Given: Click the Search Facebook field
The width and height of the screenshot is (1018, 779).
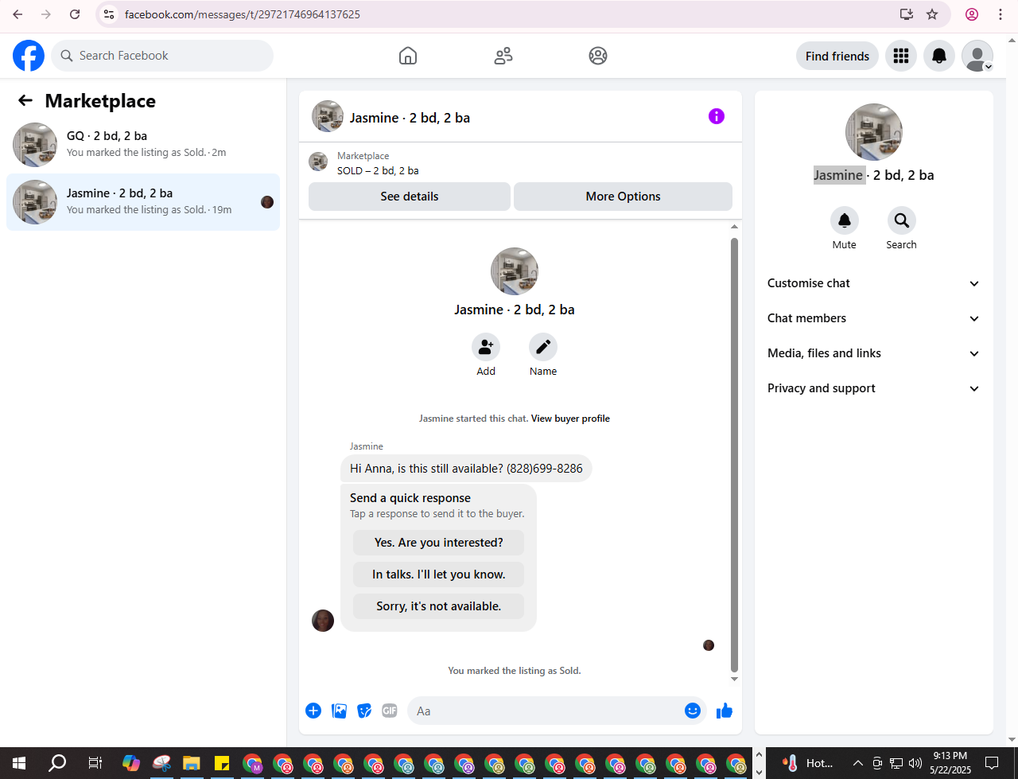Looking at the screenshot, I should pyautogui.click(x=163, y=56).
